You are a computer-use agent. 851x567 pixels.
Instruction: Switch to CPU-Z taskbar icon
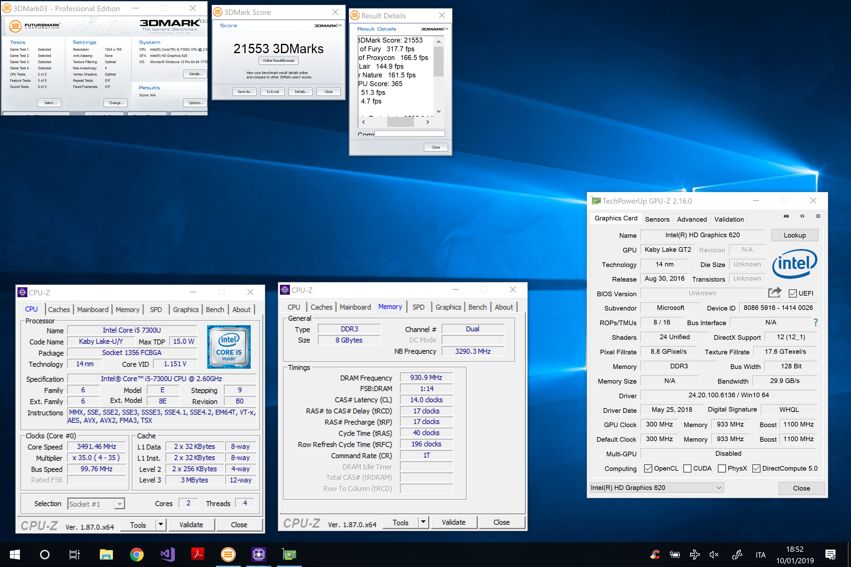point(259,554)
